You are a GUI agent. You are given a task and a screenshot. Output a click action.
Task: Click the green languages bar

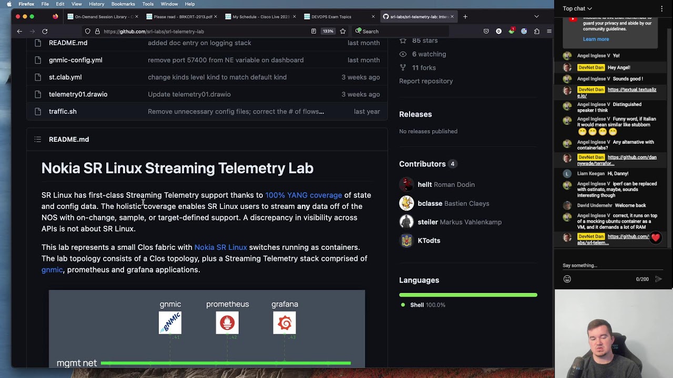point(468,295)
